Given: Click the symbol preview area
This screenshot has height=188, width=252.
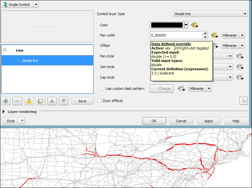Looking at the screenshot, I should click(x=47, y=26).
